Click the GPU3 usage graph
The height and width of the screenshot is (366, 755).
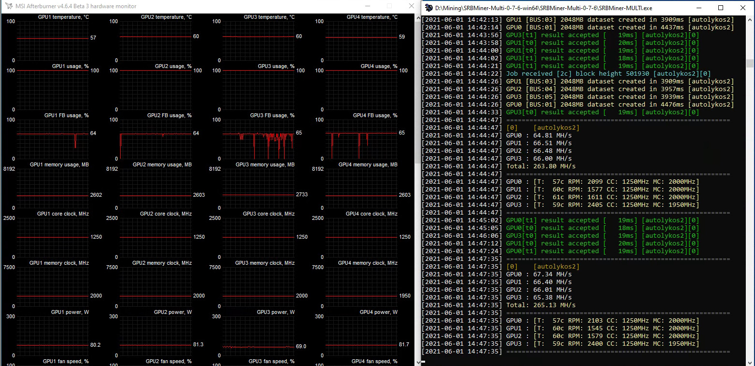click(x=258, y=90)
